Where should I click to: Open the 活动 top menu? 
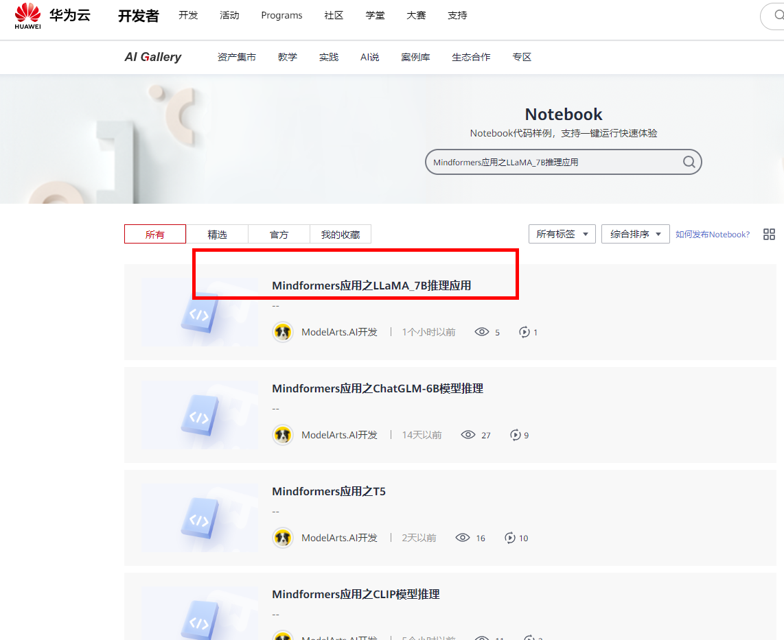(x=229, y=16)
